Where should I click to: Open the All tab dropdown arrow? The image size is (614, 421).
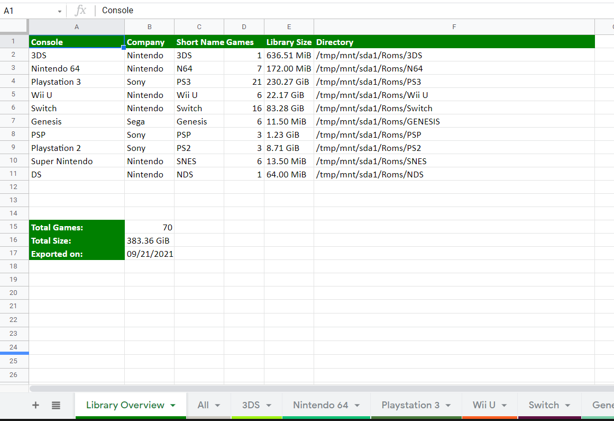217,405
